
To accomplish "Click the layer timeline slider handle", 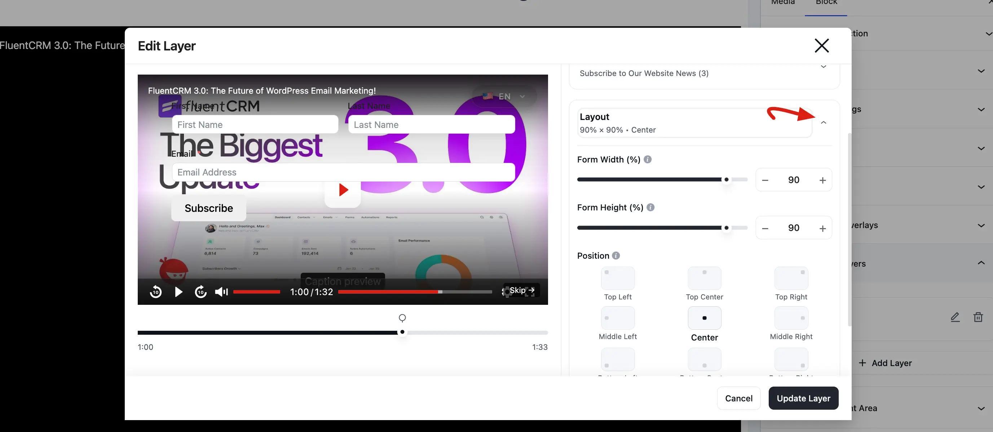I will coord(402,332).
